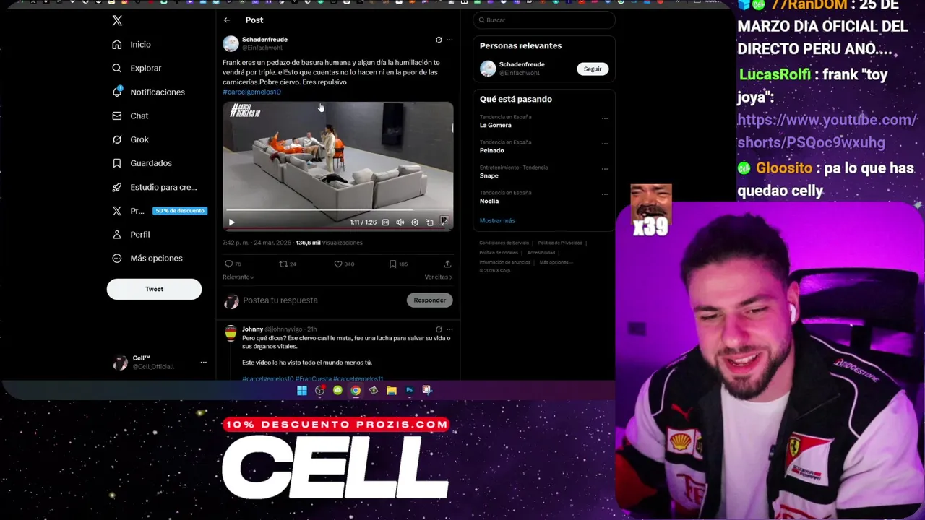925x520 pixels.
Task: Open Chrome on taskbar
Action: click(356, 390)
